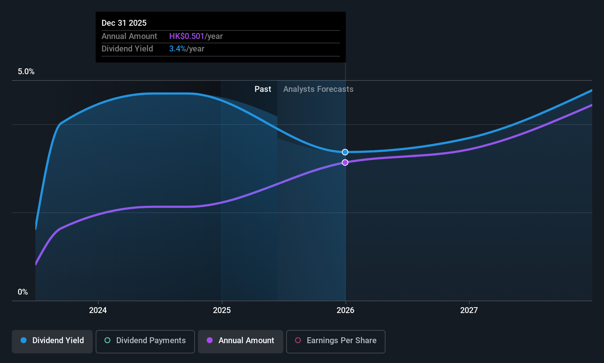
Task: Click the 5.0% y-axis label
Action: click(x=26, y=72)
